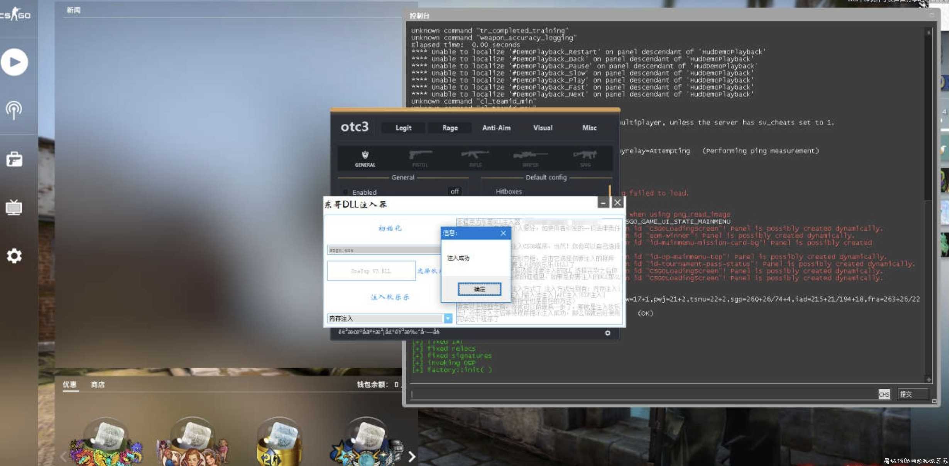Click the csgo.exe process name field
The height and width of the screenshot is (466, 950).
(x=384, y=250)
